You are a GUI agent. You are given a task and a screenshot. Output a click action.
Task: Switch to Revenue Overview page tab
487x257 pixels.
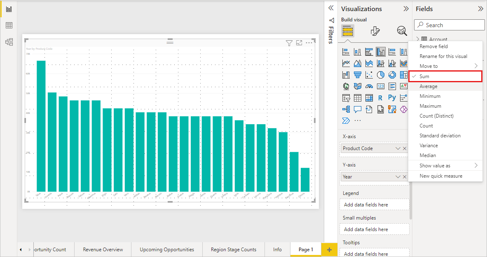point(103,250)
